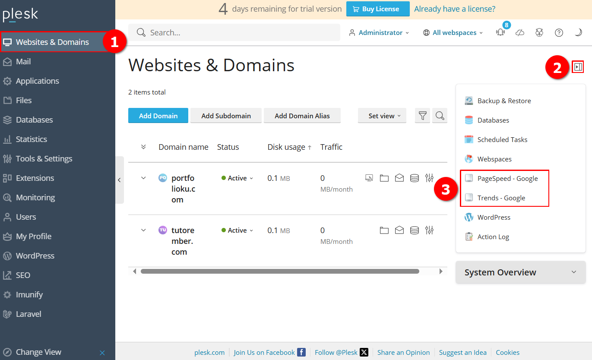Open X icon next to Follow @Plesk
Viewport: 592px width, 360px height.
[364, 352]
